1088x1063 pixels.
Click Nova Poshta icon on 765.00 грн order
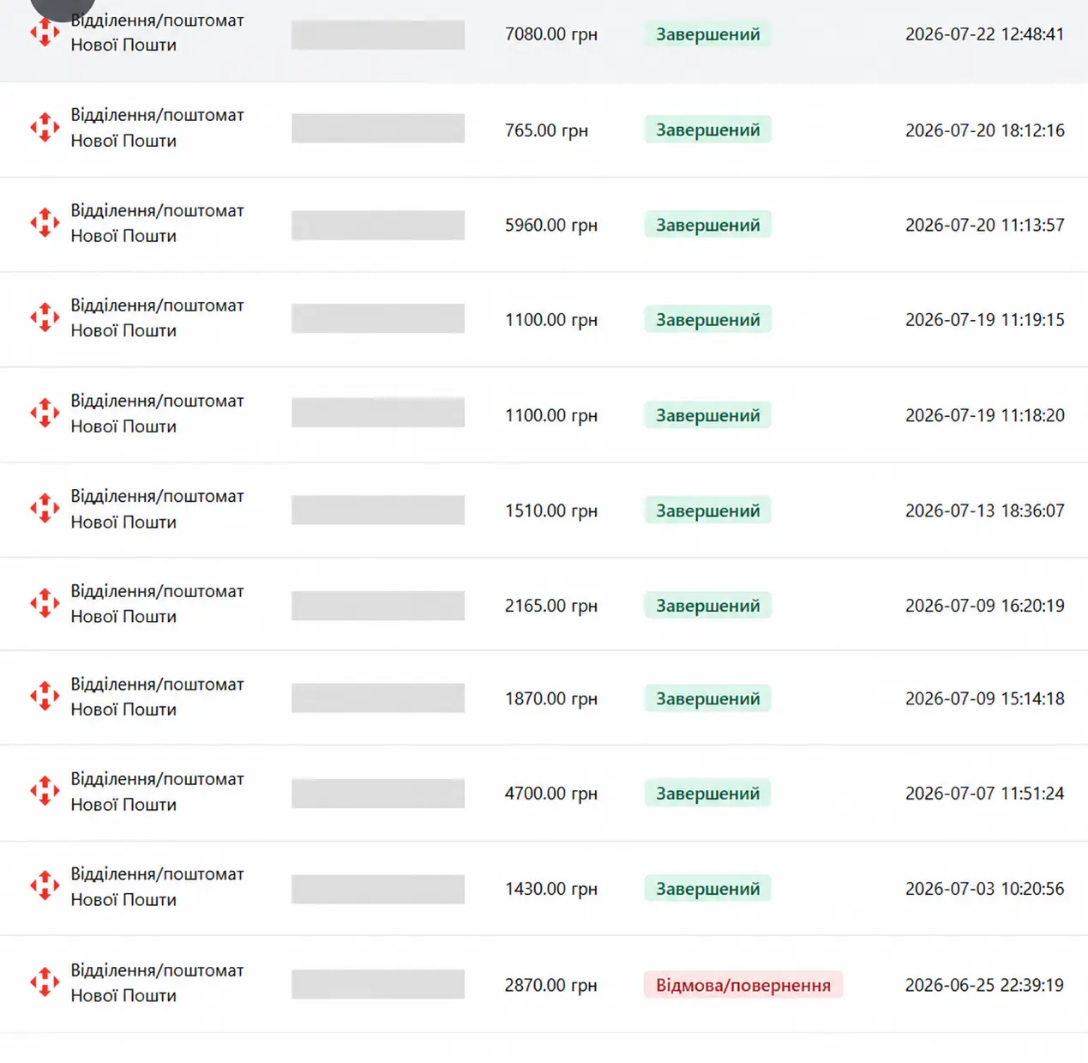[45, 128]
